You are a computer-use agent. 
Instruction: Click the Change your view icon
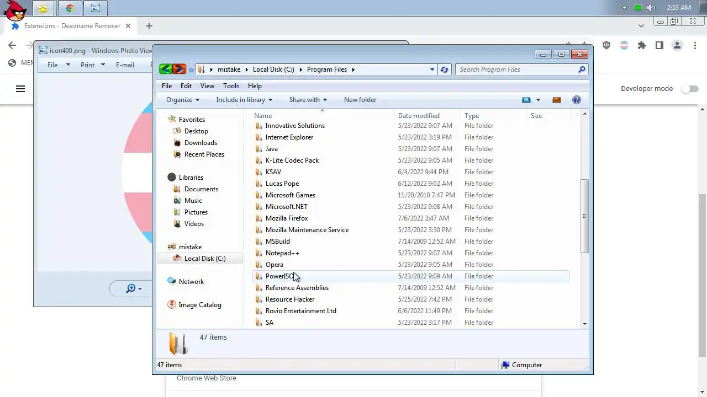pos(526,100)
